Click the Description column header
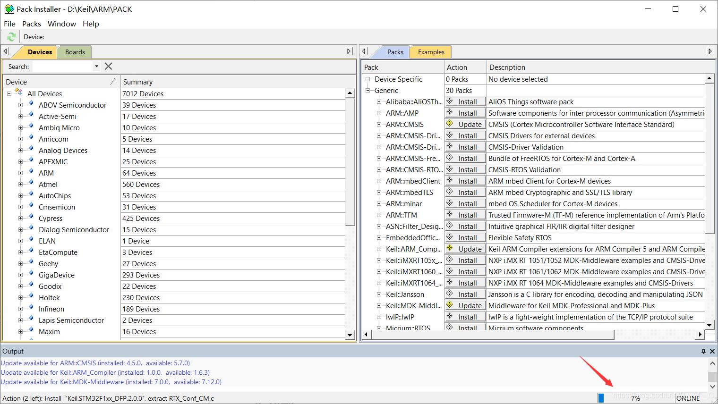Viewport: 718px width, 404px height. pos(600,67)
